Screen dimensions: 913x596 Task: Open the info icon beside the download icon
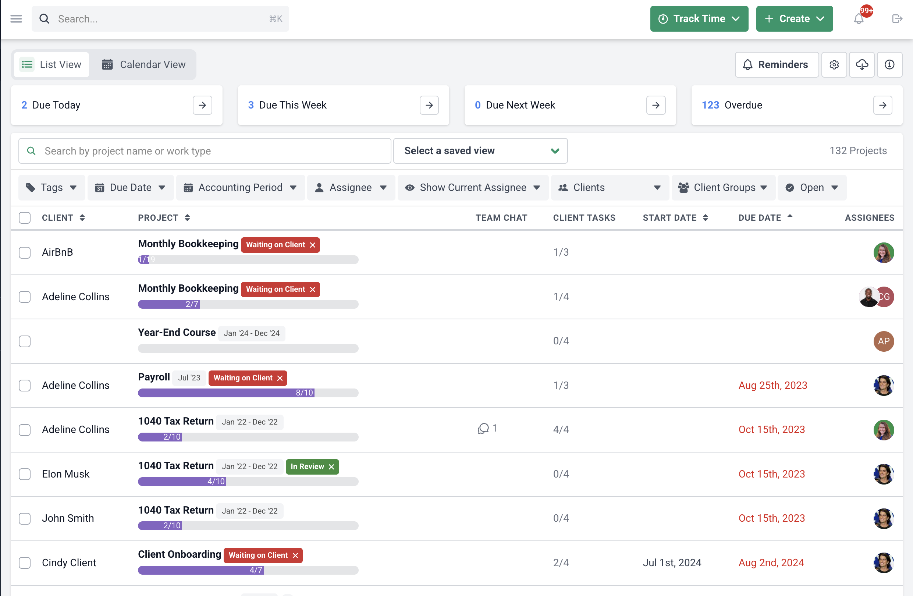click(889, 64)
